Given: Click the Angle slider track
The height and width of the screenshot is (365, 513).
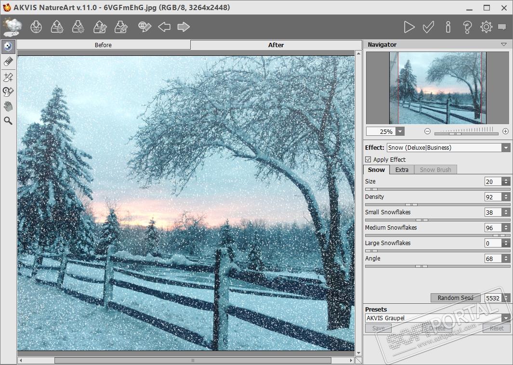Looking at the screenshot, I should point(437,266).
